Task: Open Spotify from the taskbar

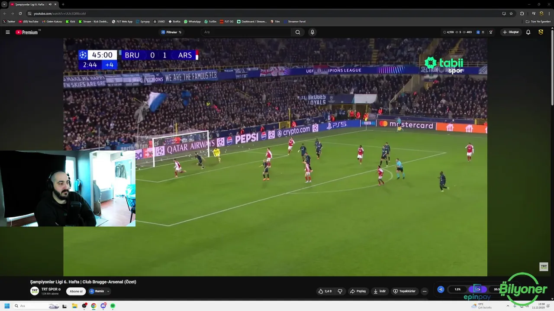Action: click(113, 306)
